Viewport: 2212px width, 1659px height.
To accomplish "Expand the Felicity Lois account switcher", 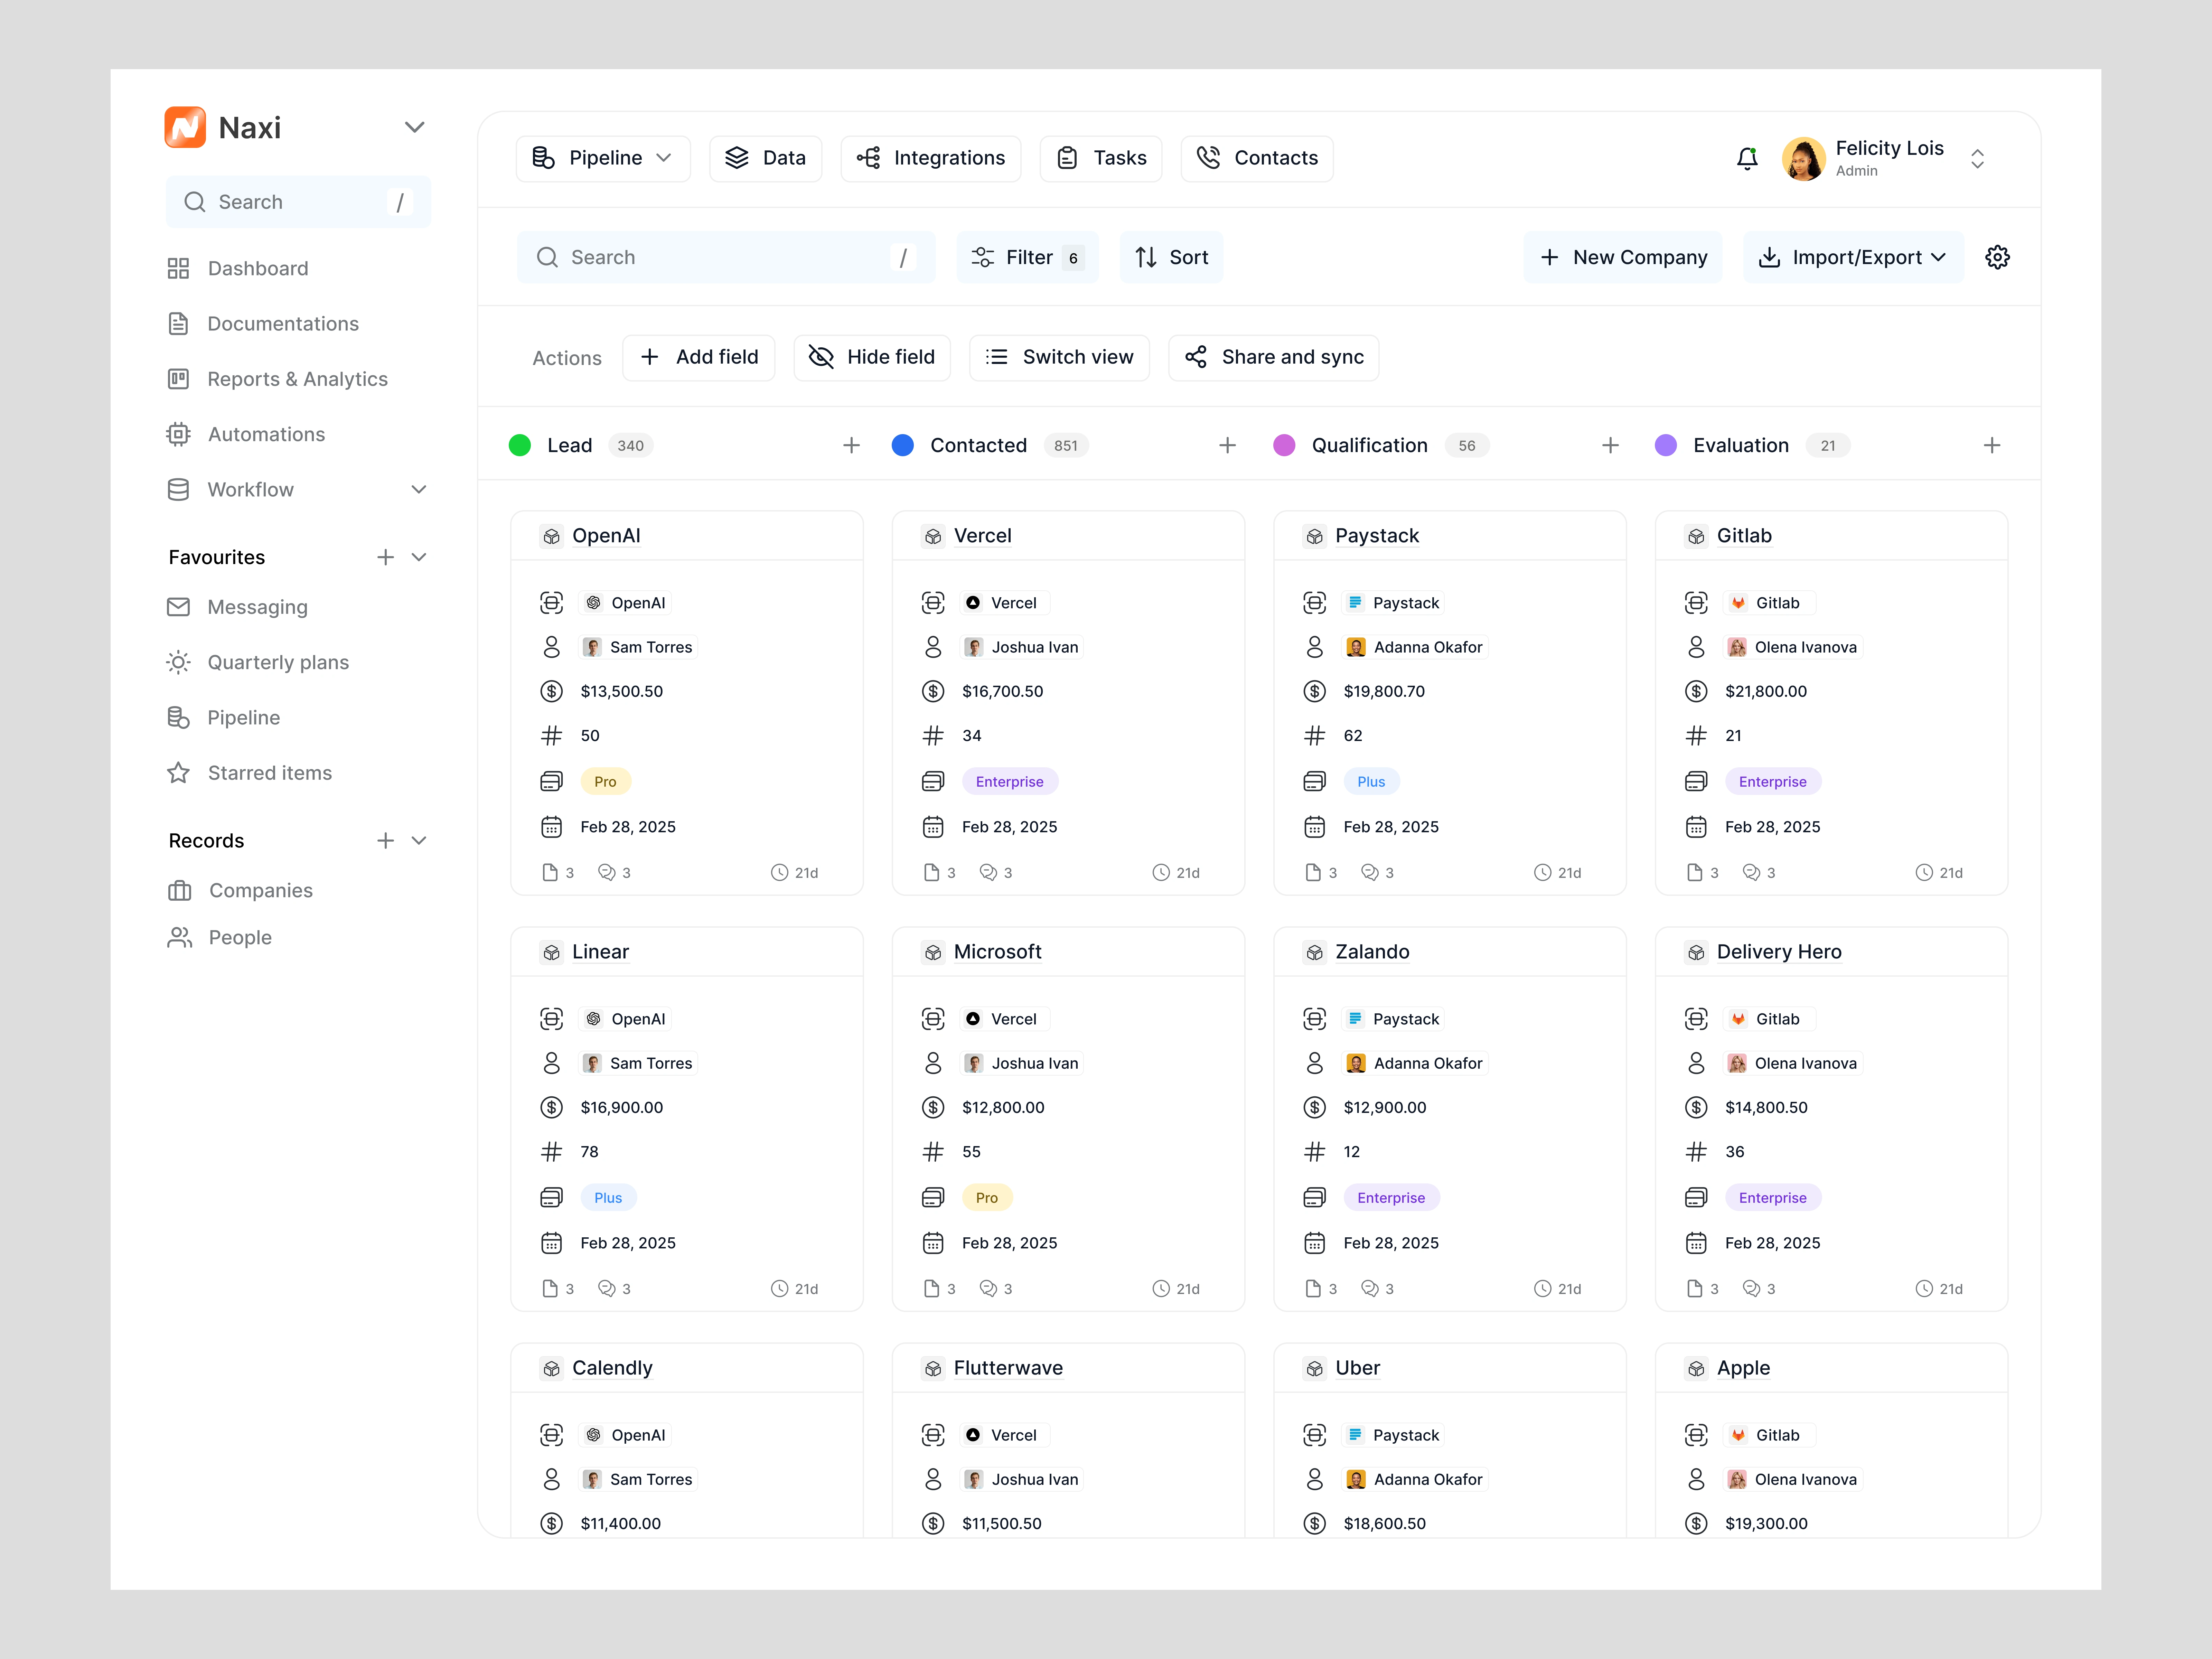I will click(1977, 158).
